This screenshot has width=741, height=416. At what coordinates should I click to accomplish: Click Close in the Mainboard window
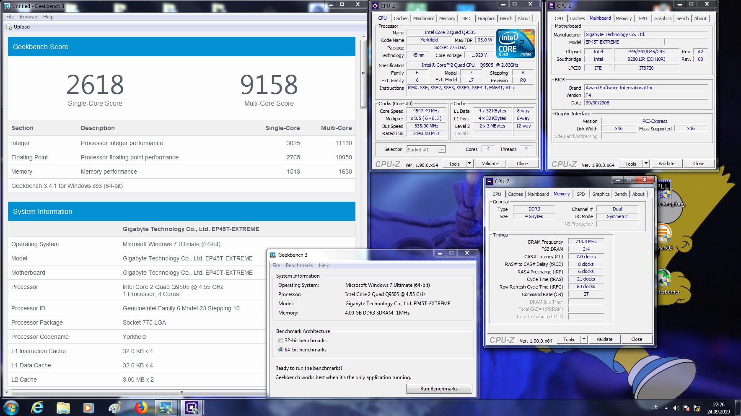(x=699, y=164)
